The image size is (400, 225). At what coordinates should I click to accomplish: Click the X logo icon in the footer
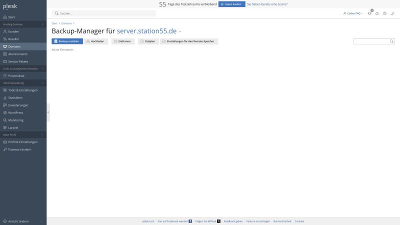pos(218,221)
